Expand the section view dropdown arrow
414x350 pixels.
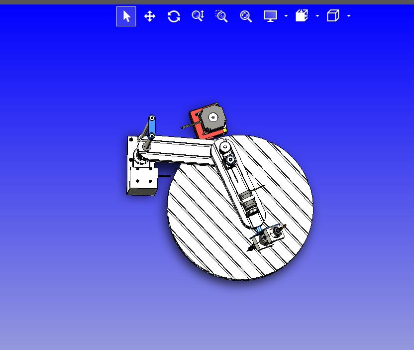[317, 16]
